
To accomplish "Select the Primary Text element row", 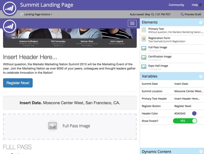I will (x=172, y=30).
